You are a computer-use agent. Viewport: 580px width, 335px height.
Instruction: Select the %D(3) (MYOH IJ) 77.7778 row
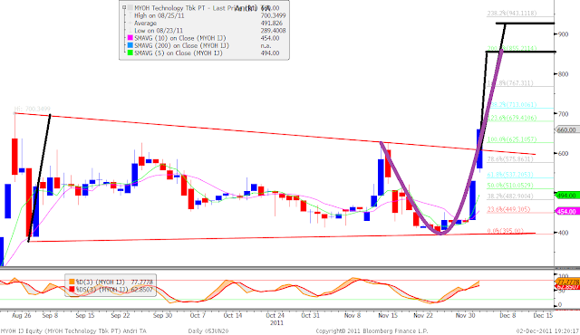[111, 282]
